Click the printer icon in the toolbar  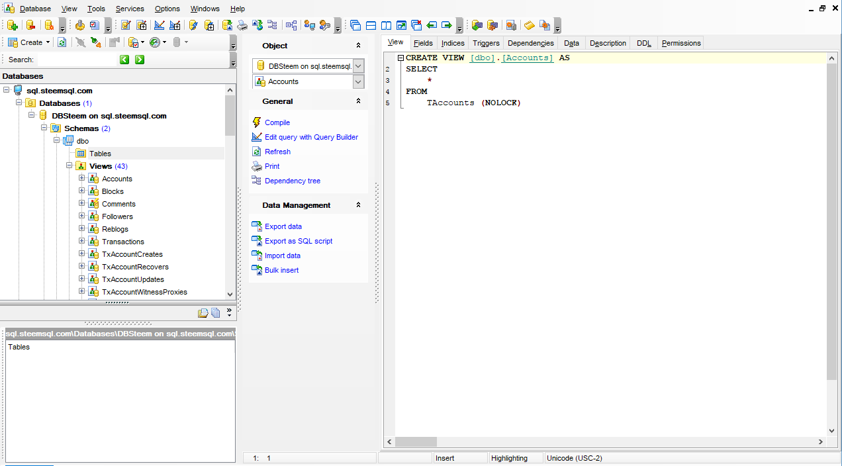click(242, 25)
